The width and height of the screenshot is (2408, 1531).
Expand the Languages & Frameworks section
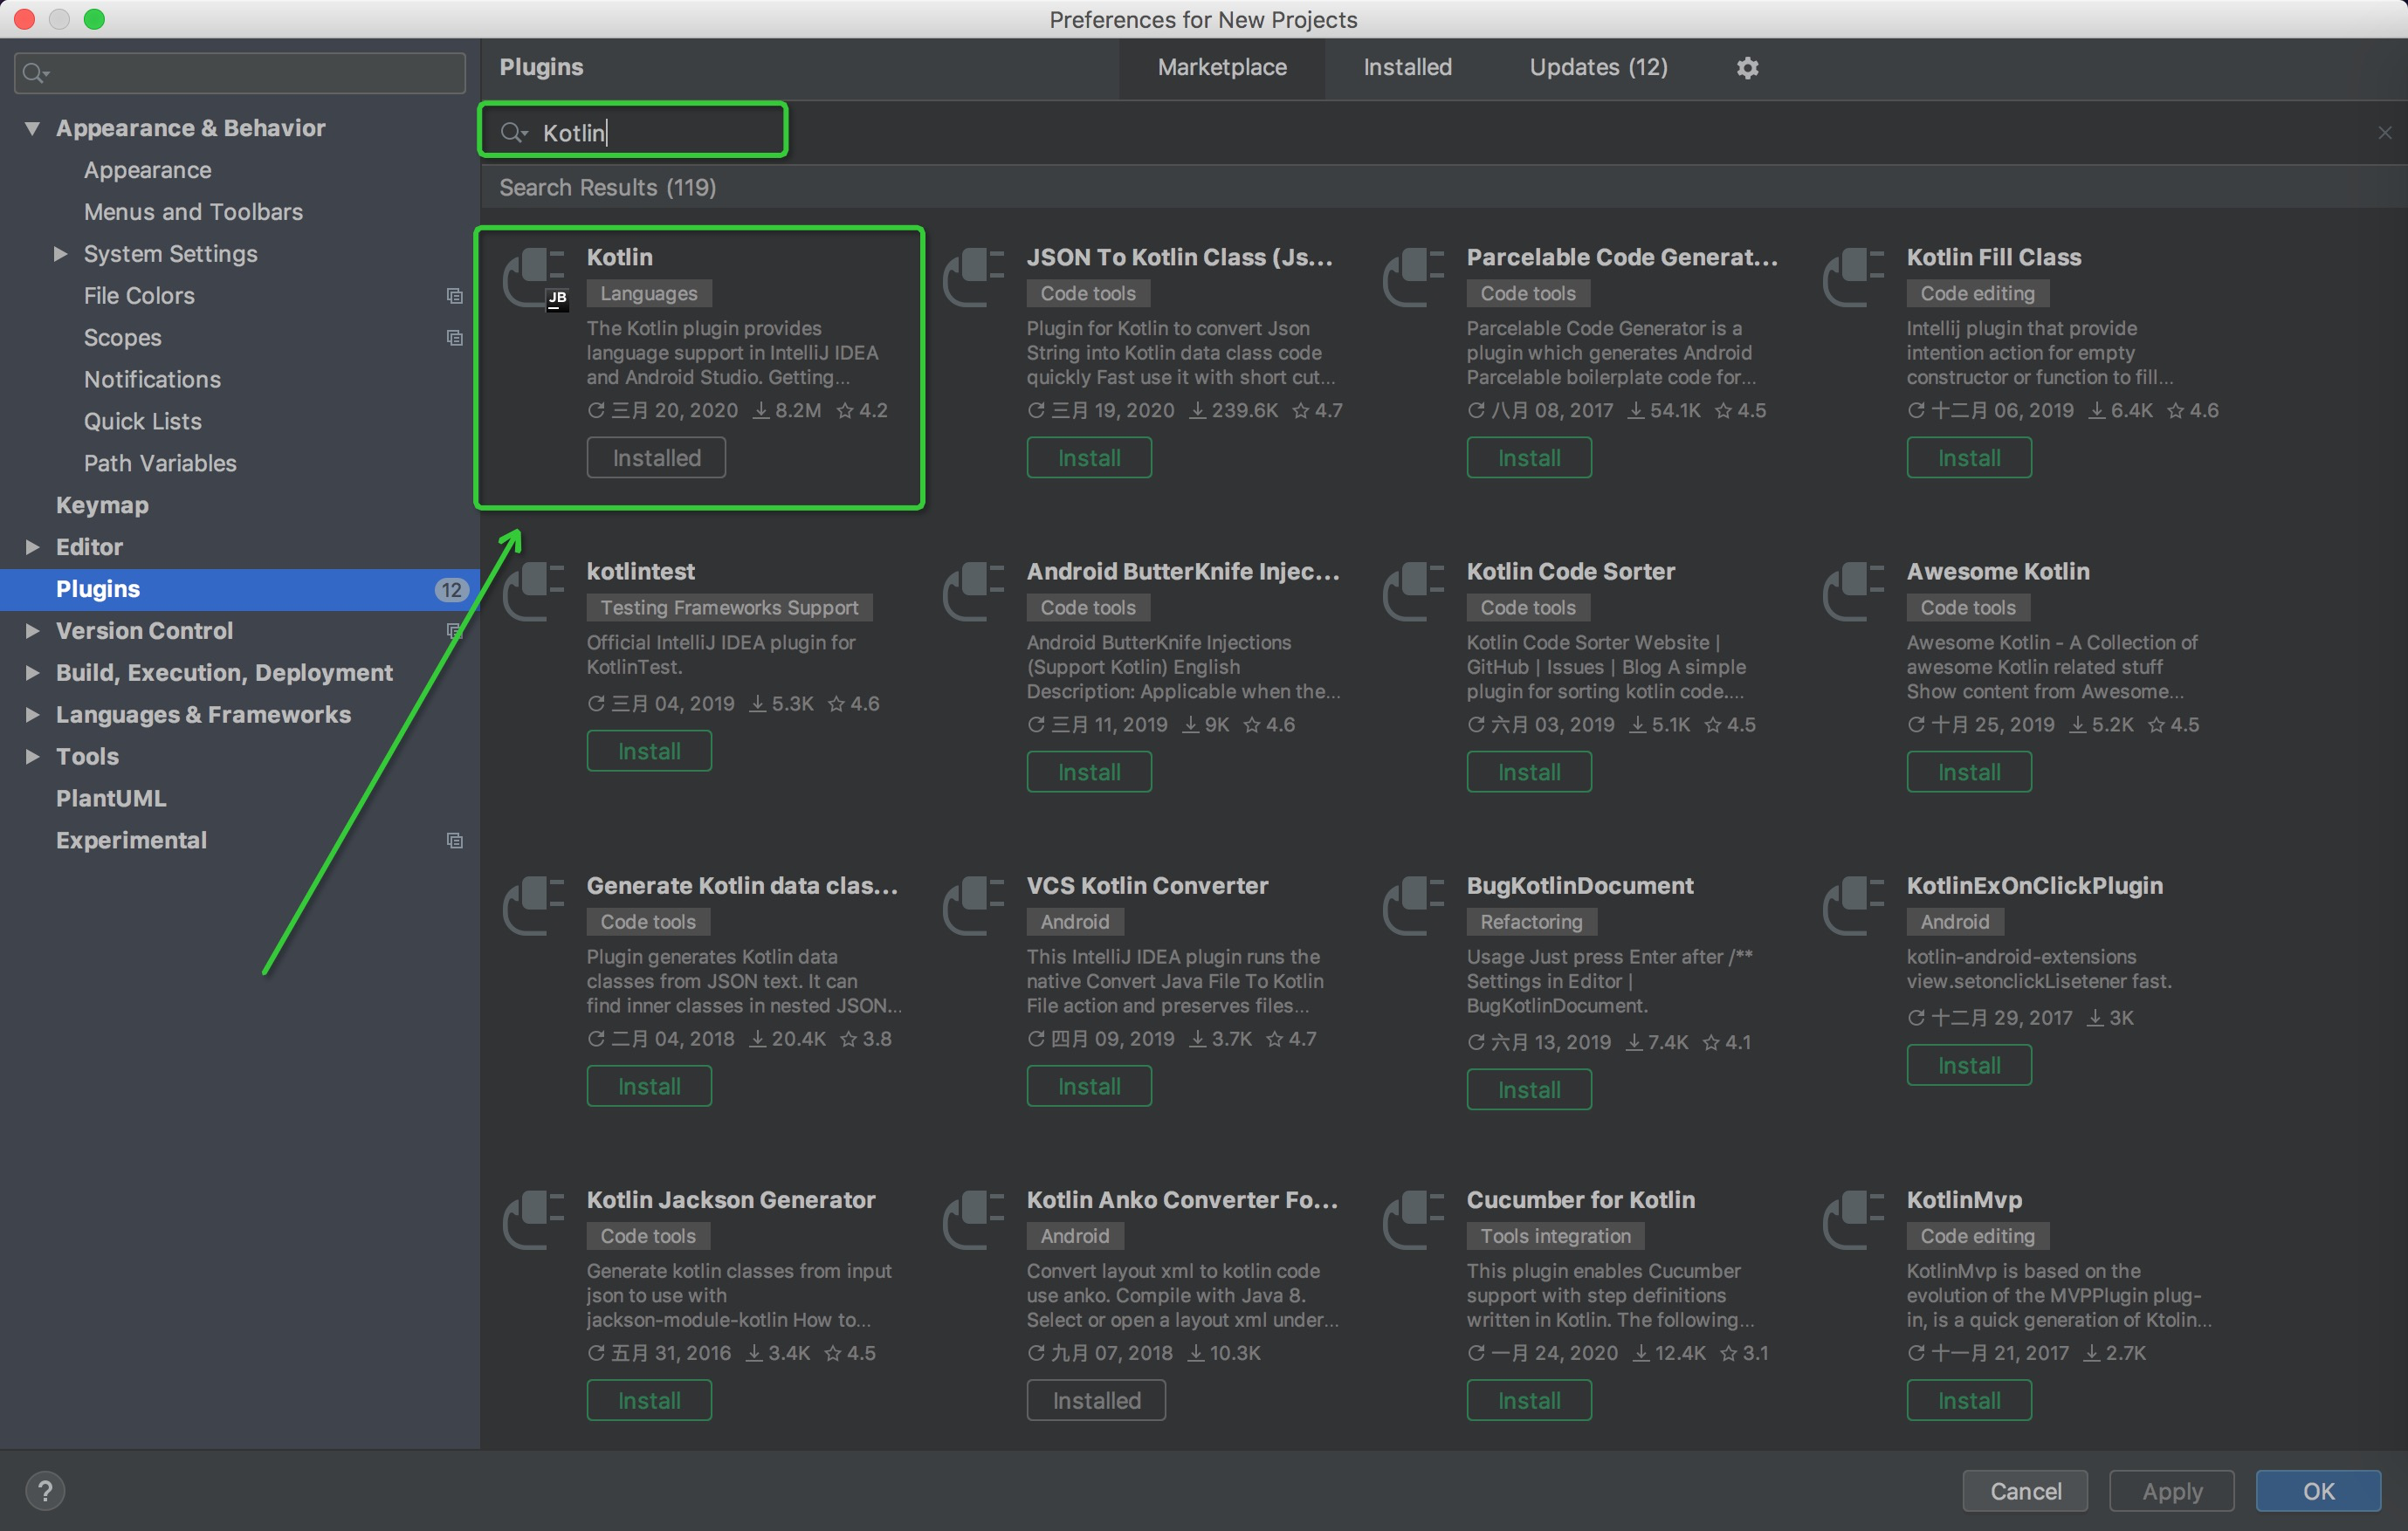(32, 715)
